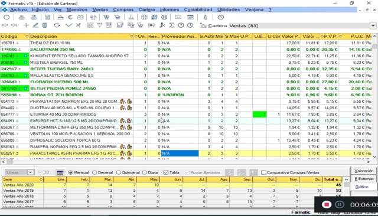Click the bar chart toolbar icon
This screenshot has width=378, height=216.
(120, 25)
